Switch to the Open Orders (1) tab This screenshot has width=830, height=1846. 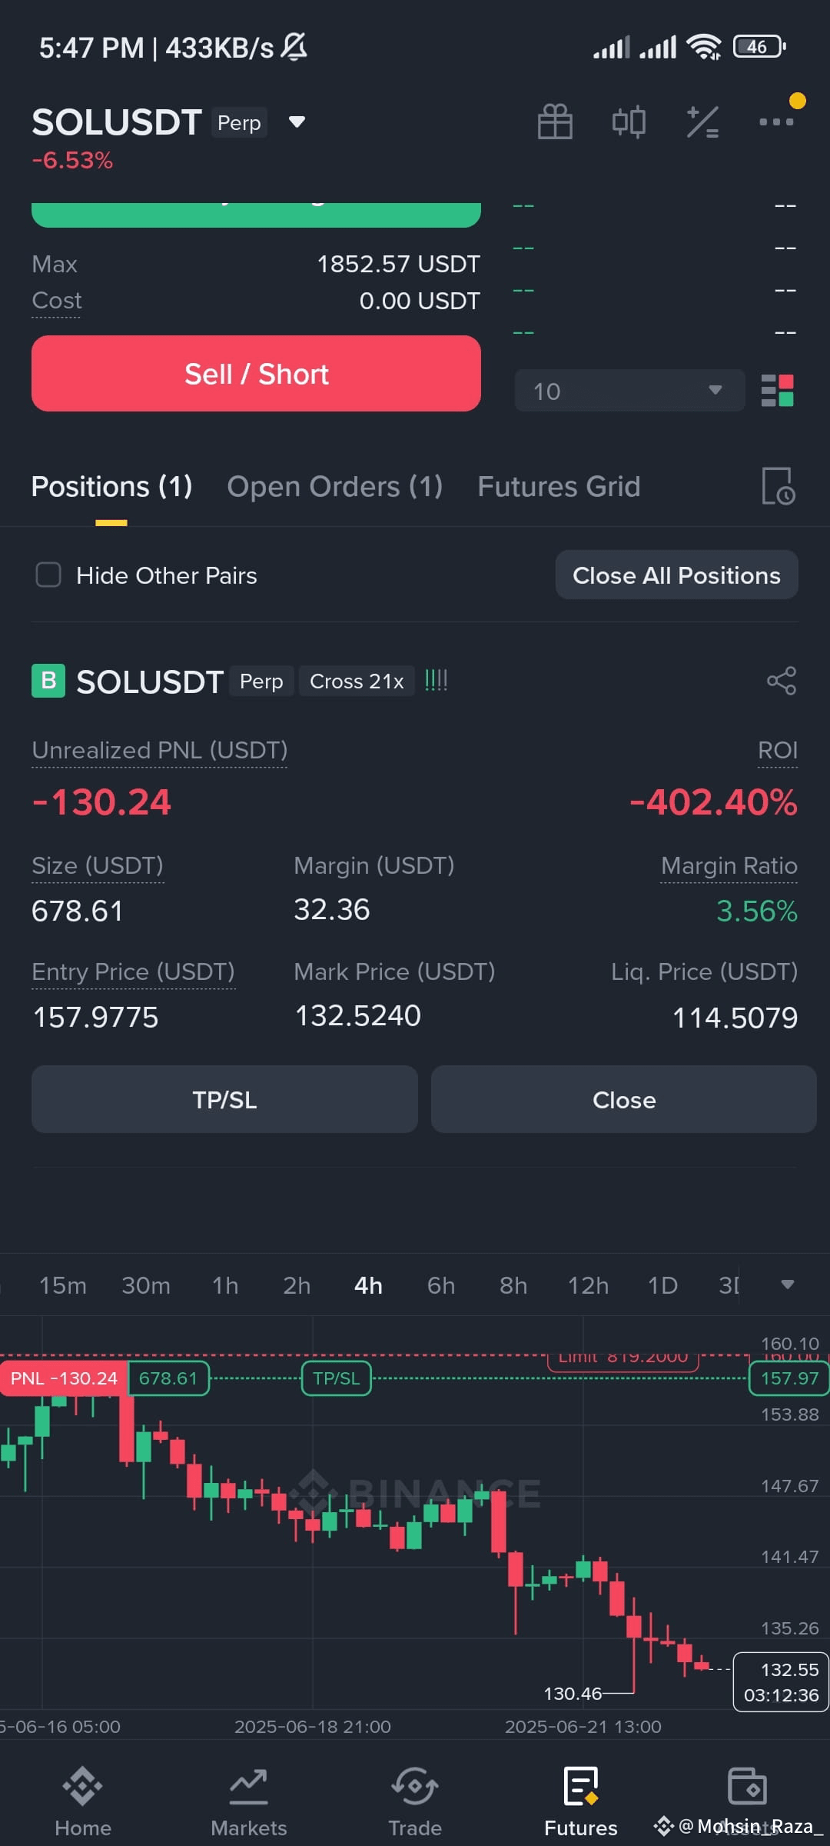tap(334, 486)
